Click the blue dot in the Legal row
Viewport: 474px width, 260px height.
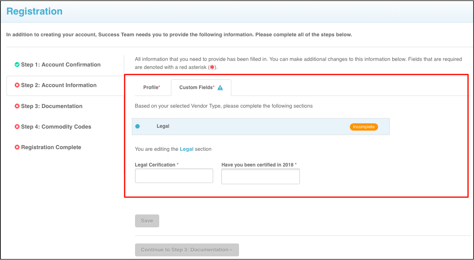click(x=137, y=126)
